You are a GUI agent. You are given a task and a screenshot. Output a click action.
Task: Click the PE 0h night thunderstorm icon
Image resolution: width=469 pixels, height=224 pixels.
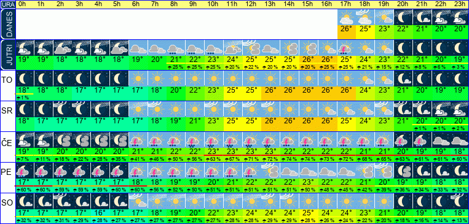tap(24, 171)
